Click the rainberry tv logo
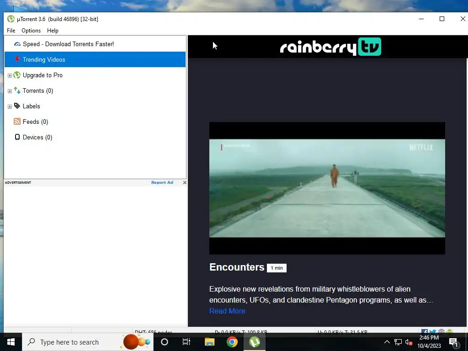468x351 pixels. [330, 47]
